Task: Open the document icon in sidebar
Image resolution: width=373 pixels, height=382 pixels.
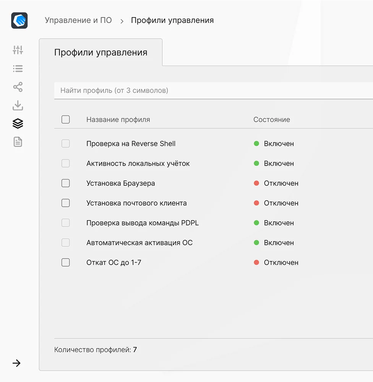Action: [x=18, y=142]
